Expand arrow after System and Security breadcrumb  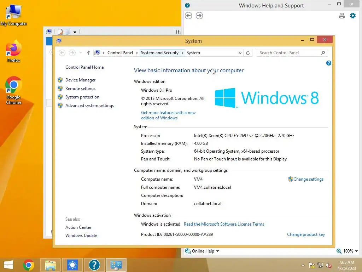click(183, 53)
